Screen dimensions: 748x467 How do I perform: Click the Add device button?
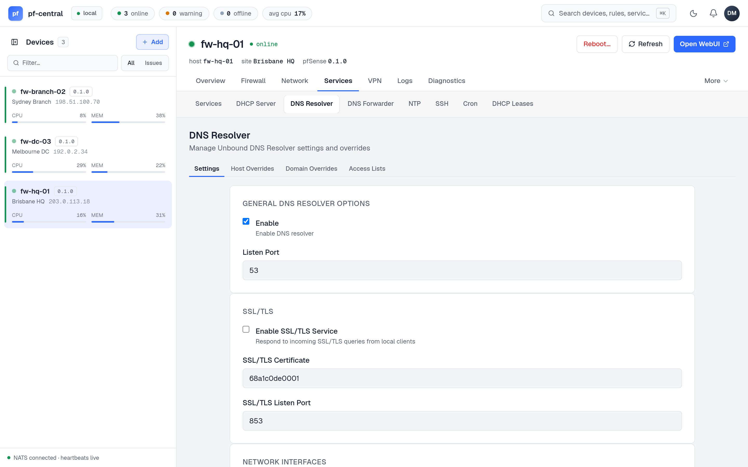pos(152,42)
